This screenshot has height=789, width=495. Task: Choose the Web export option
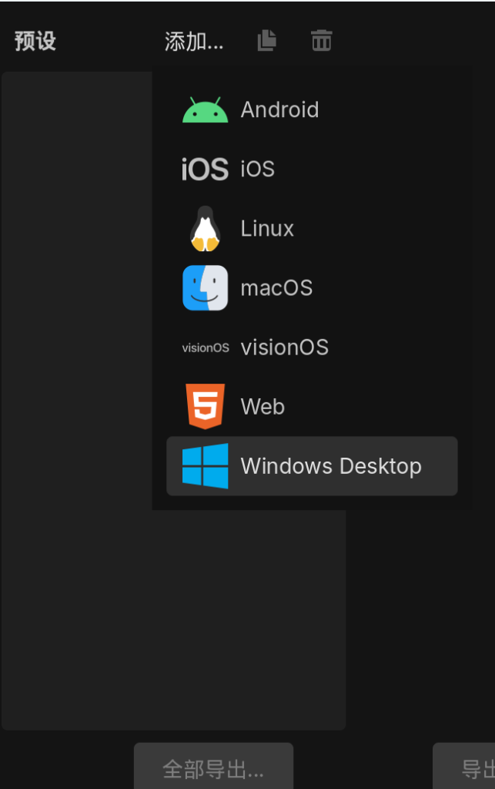(x=263, y=407)
